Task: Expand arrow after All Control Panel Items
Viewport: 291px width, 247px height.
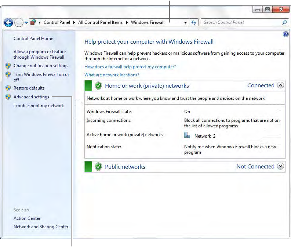Action: (127, 23)
